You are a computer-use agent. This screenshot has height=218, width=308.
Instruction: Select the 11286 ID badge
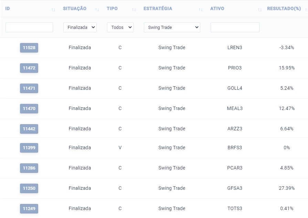click(x=29, y=168)
